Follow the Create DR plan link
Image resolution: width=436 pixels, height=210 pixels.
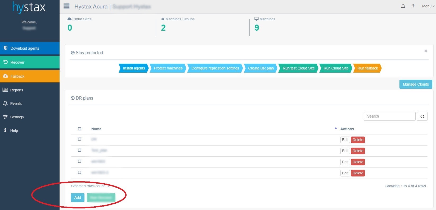pyautogui.click(x=261, y=68)
